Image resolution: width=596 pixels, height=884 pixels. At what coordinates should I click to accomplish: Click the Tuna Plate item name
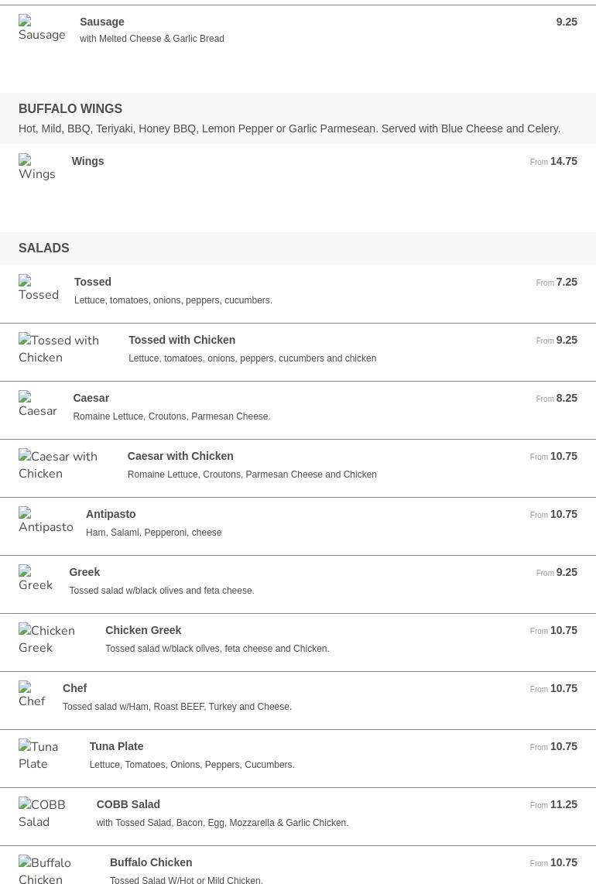116,746
